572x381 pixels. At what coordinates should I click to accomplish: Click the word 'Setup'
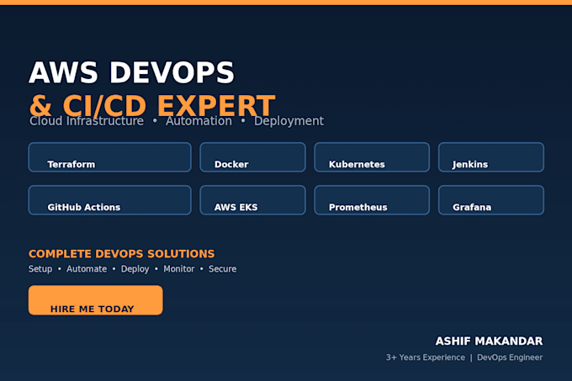pos(40,269)
